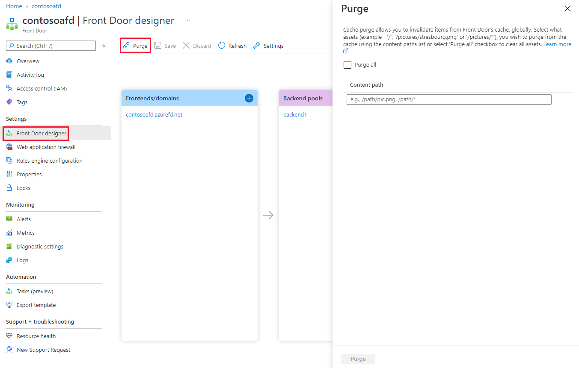Click the Alerts label
This screenshot has height=368, width=579.
pos(24,219)
